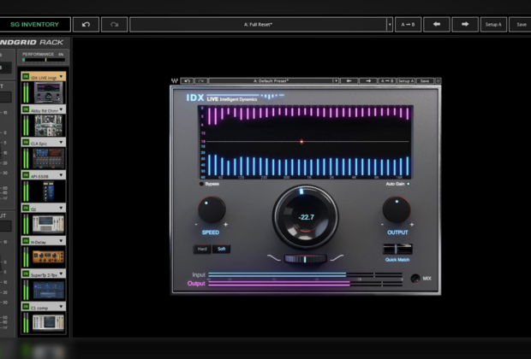Toggle the Bypass switch on IDX plugin
Screen dimensions: 531x359
[202, 184]
